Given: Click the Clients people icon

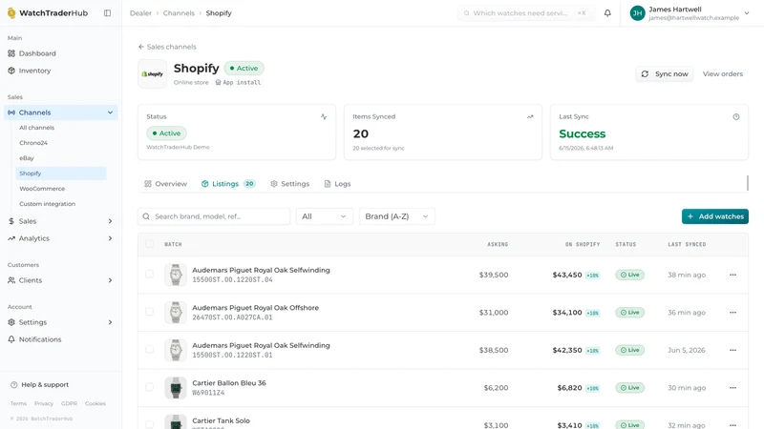Looking at the screenshot, I should click(11, 280).
